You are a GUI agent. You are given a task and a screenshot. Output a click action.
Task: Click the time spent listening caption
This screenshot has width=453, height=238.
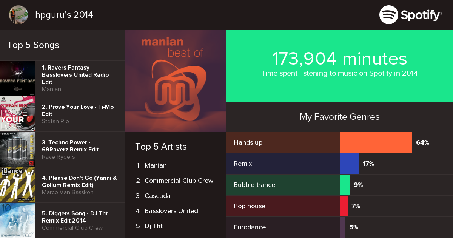pos(340,73)
